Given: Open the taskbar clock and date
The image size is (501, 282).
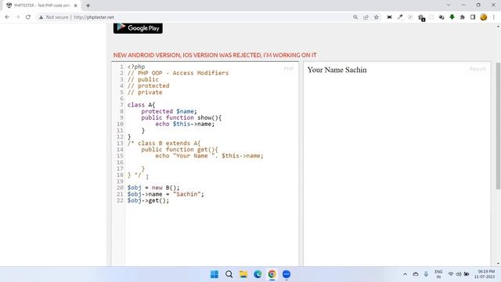Looking at the screenshot, I should coord(485,274).
